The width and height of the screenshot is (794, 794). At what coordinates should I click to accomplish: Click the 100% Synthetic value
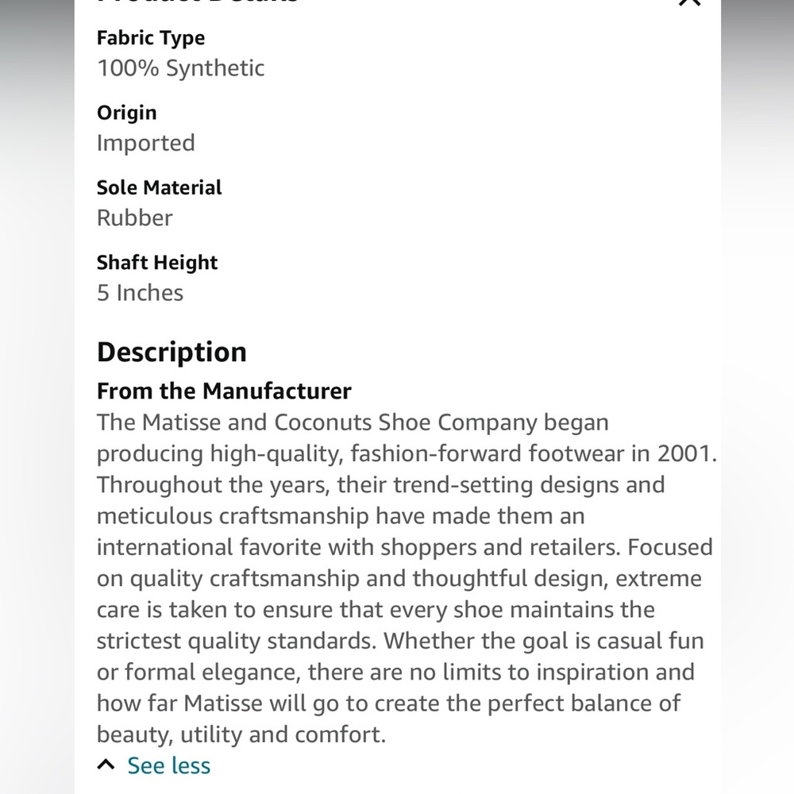181,68
